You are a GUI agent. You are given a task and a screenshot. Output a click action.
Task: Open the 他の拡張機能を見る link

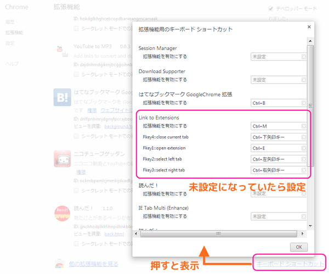point(94,264)
